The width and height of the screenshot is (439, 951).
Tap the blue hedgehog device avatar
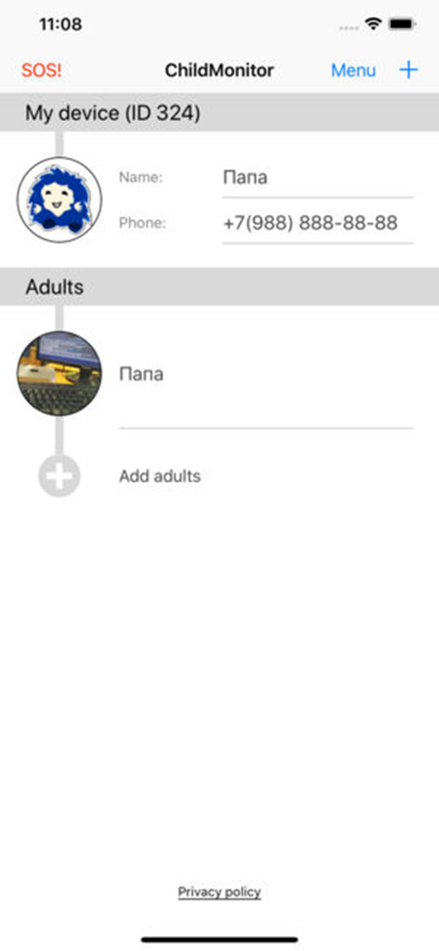tap(59, 200)
